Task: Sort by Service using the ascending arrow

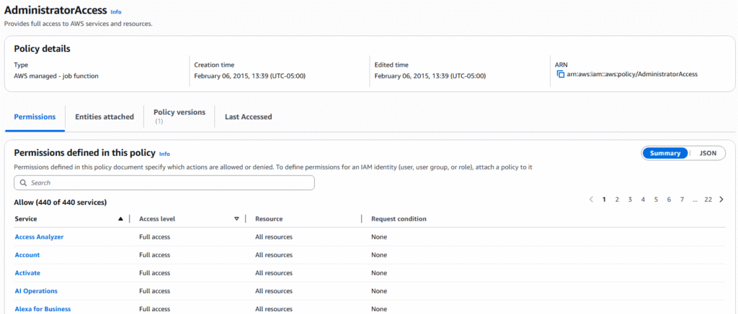Action: pos(120,218)
